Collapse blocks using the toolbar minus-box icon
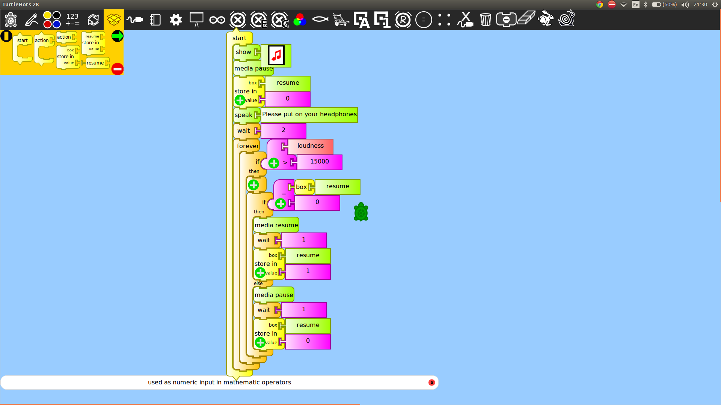Image resolution: width=721 pixels, height=405 pixels. coord(506,19)
